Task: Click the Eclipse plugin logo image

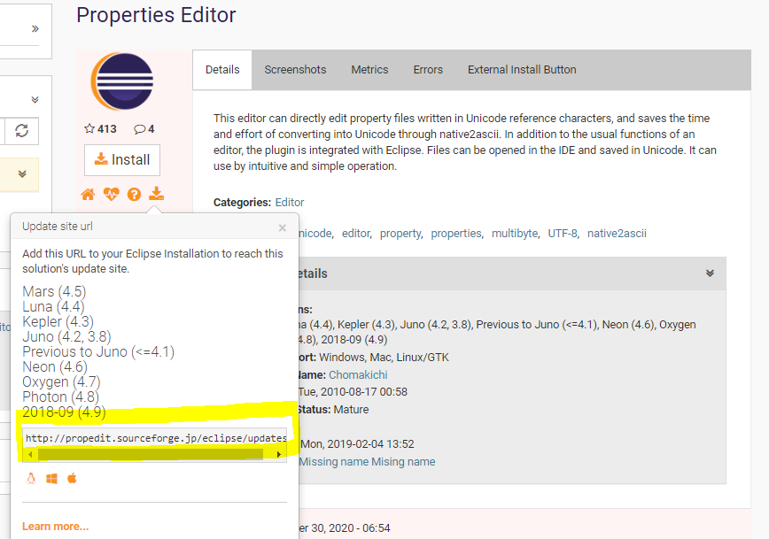Action: coord(122,81)
